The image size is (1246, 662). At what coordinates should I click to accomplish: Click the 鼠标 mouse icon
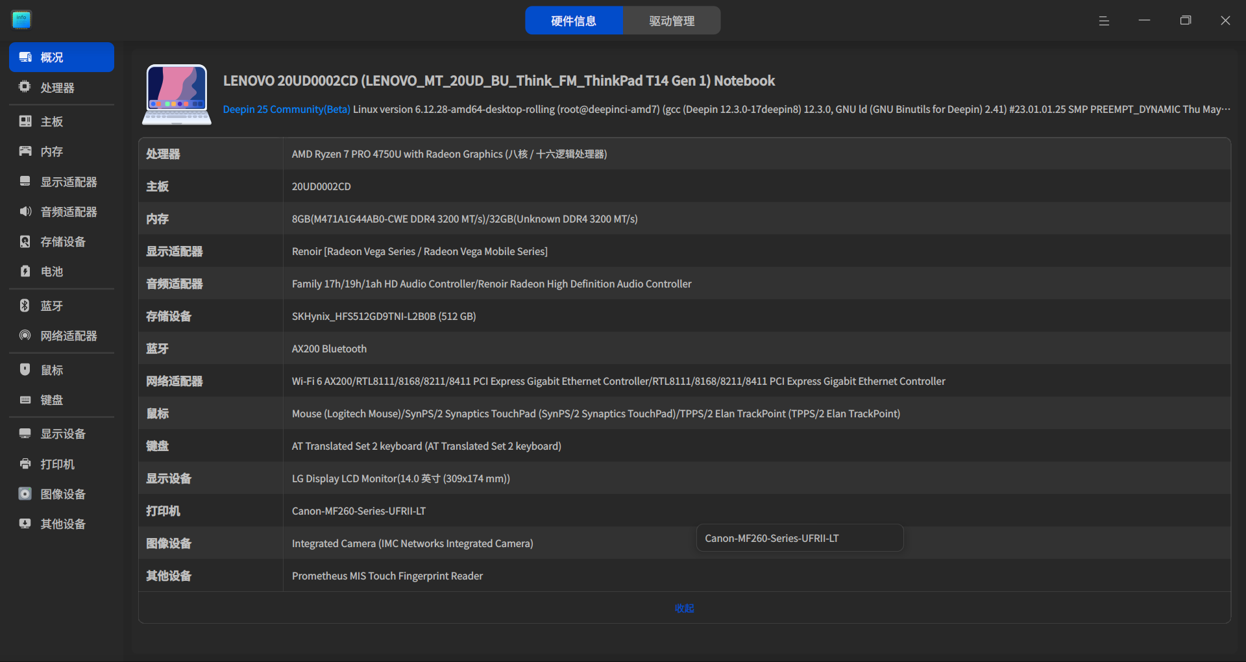click(x=25, y=370)
